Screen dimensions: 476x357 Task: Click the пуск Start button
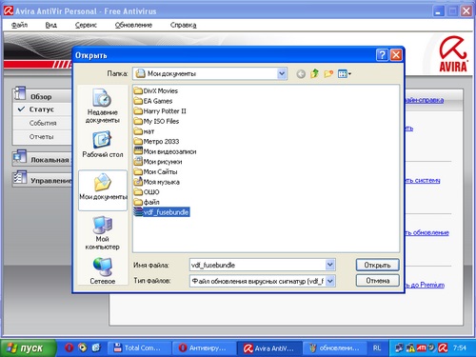click(28, 348)
